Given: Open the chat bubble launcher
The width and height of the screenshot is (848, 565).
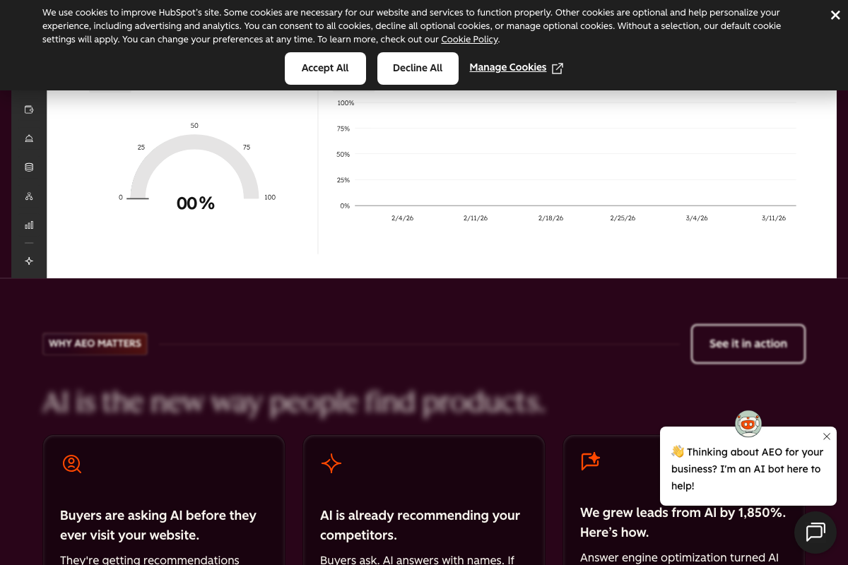Looking at the screenshot, I should (x=815, y=533).
